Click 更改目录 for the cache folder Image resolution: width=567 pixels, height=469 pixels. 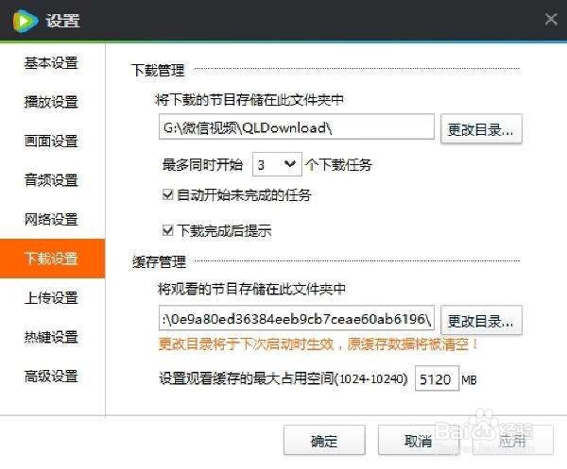point(481,320)
